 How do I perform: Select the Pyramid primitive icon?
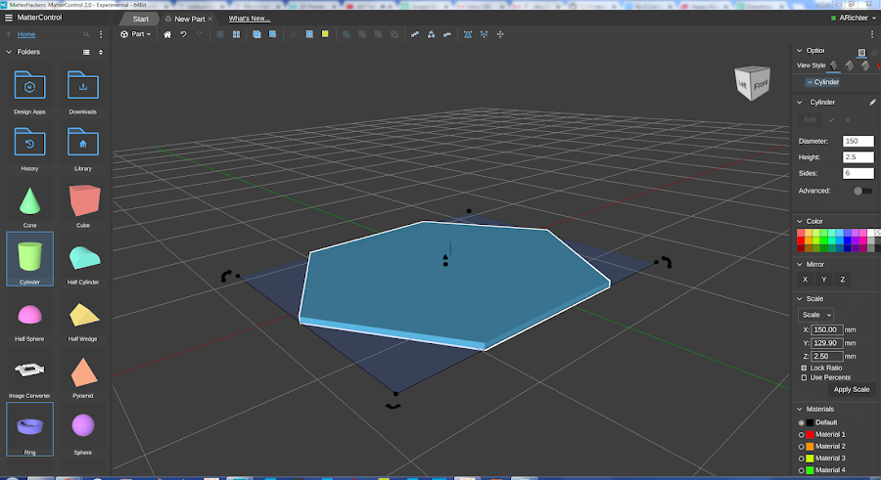83,371
